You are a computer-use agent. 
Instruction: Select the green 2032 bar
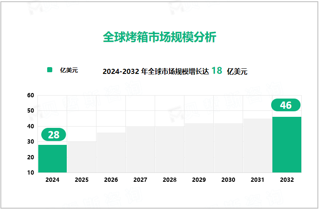pyautogui.click(x=287, y=144)
